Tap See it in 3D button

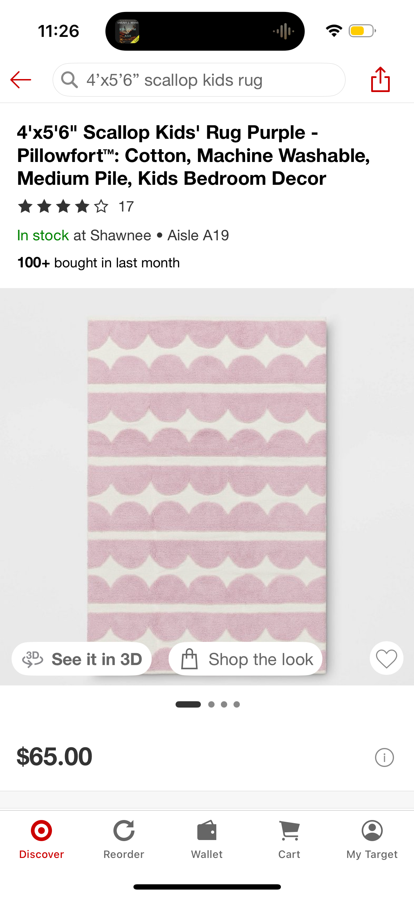[81, 659]
